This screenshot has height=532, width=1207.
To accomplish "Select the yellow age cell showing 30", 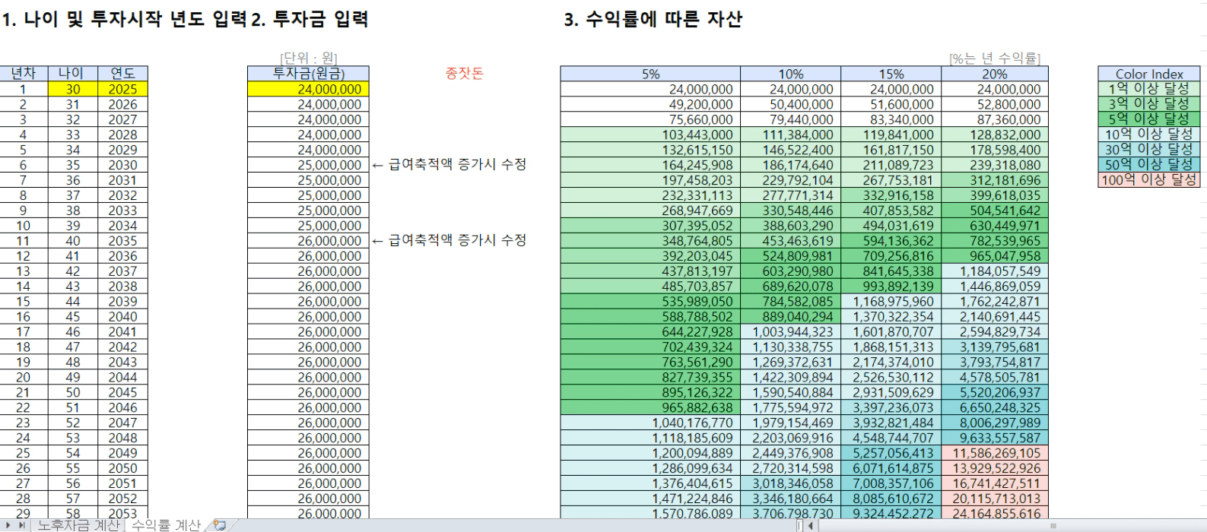I will point(72,89).
